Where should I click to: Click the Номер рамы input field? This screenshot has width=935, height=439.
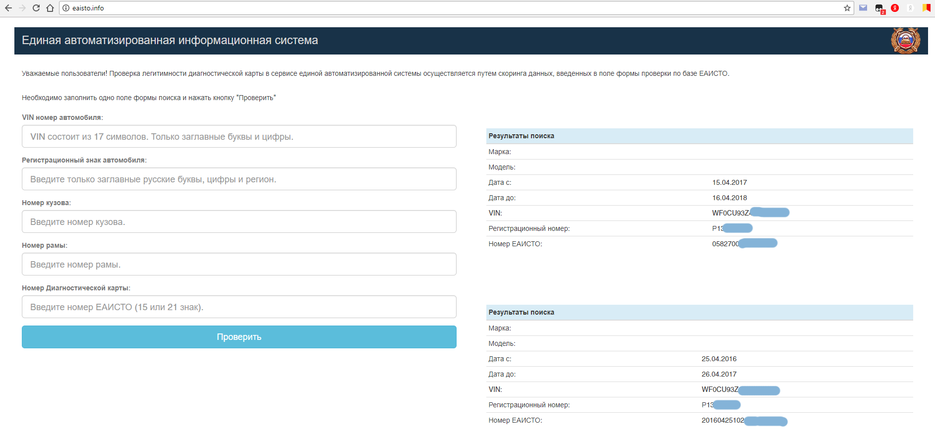(x=239, y=264)
